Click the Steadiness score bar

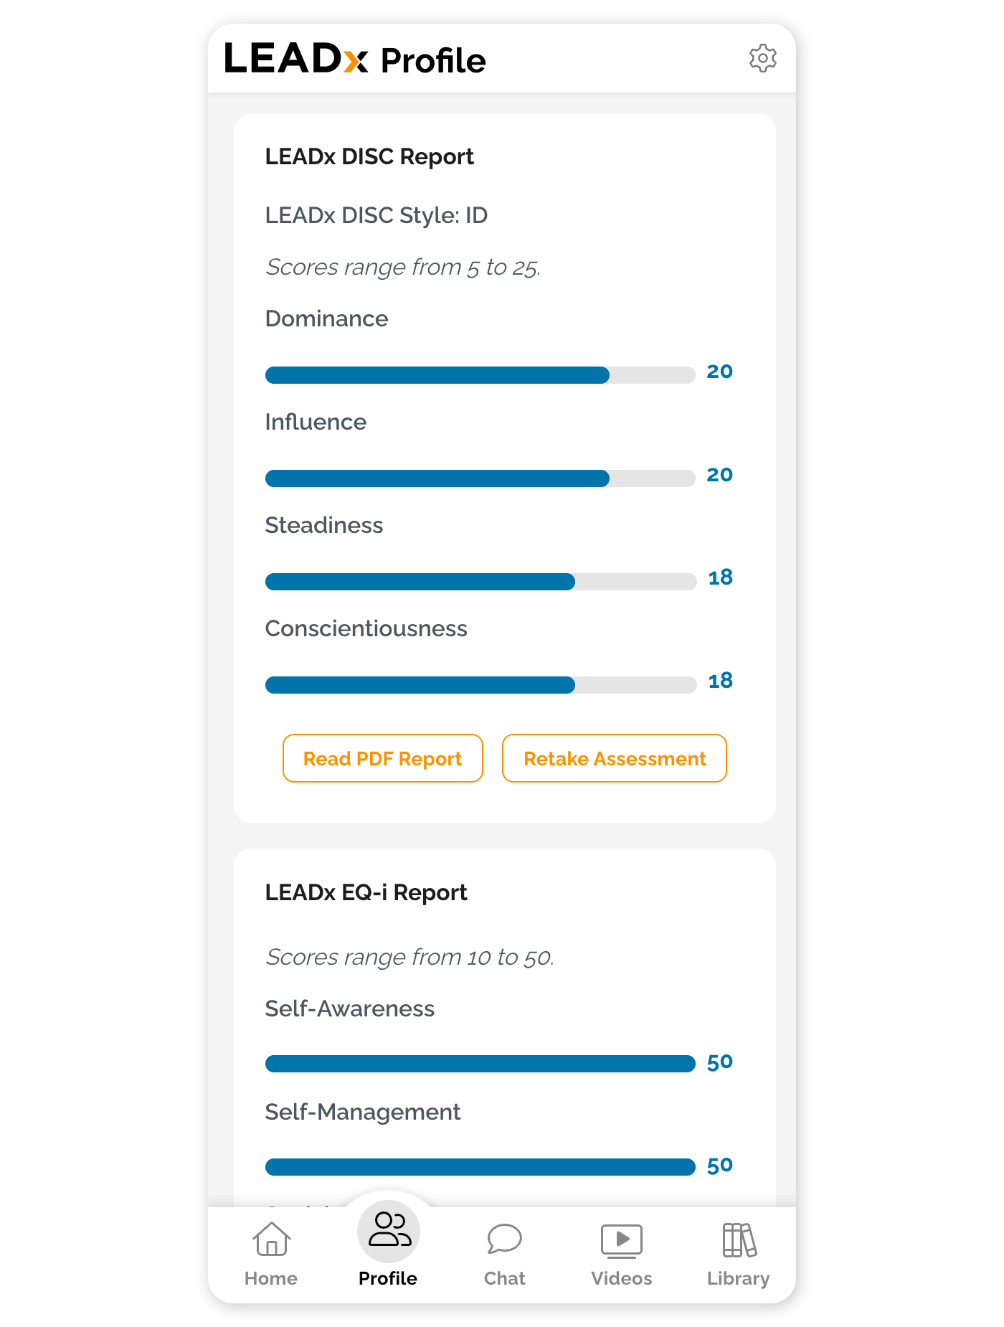coord(480,582)
